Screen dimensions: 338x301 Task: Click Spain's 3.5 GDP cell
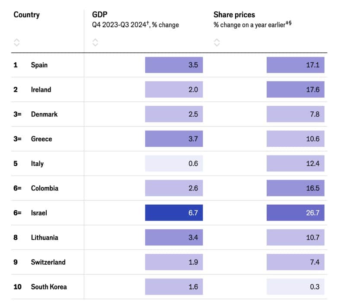click(174, 65)
